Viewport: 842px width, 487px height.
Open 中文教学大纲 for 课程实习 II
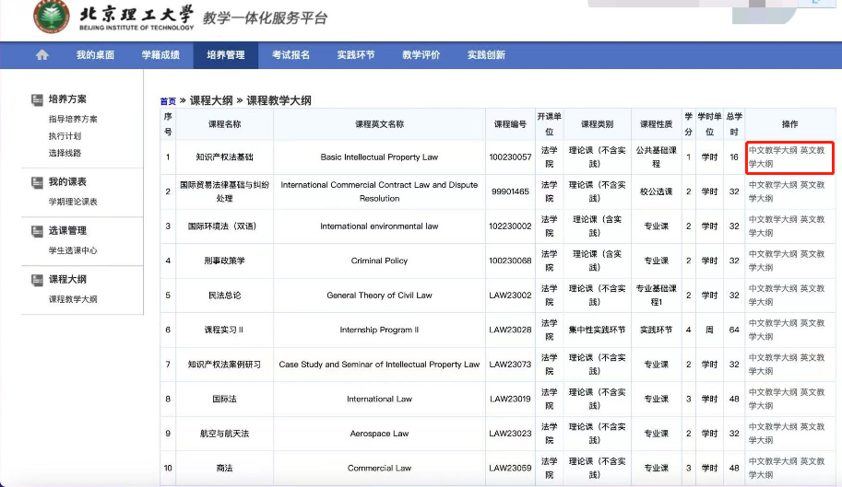(x=773, y=323)
